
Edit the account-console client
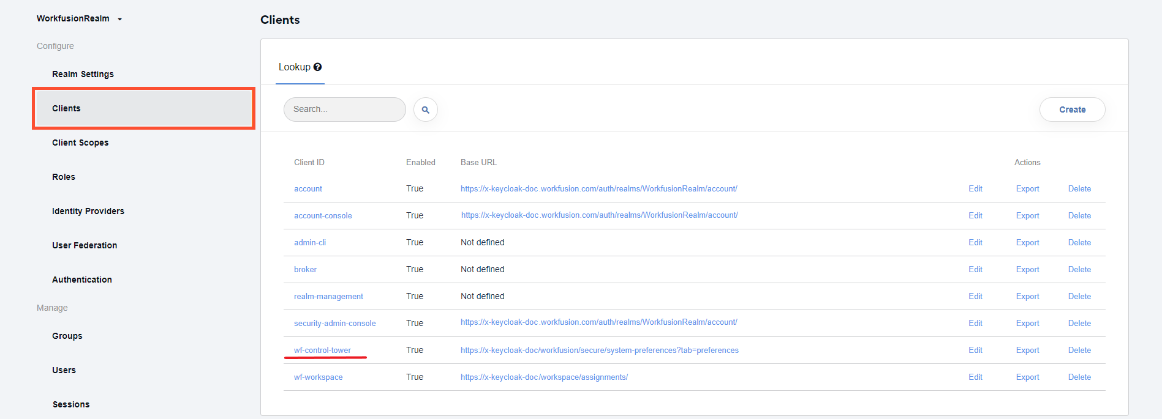pos(975,216)
